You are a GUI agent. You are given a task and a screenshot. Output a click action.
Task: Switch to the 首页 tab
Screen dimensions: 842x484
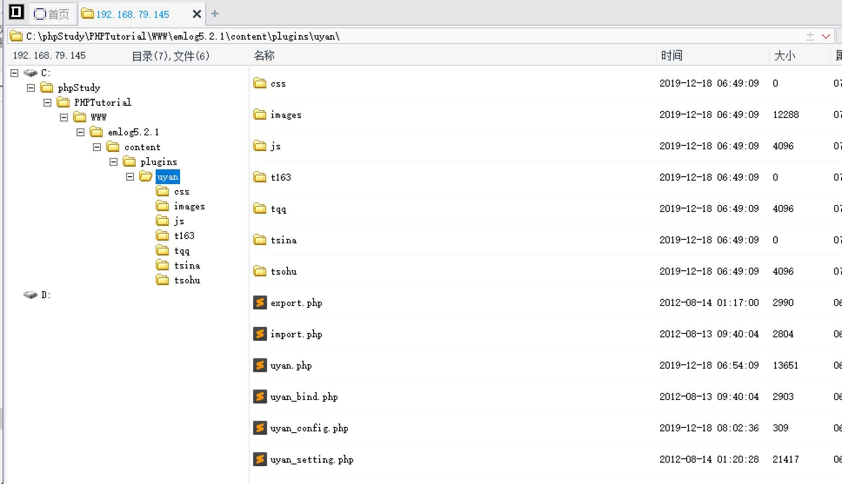tap(52, 14)
